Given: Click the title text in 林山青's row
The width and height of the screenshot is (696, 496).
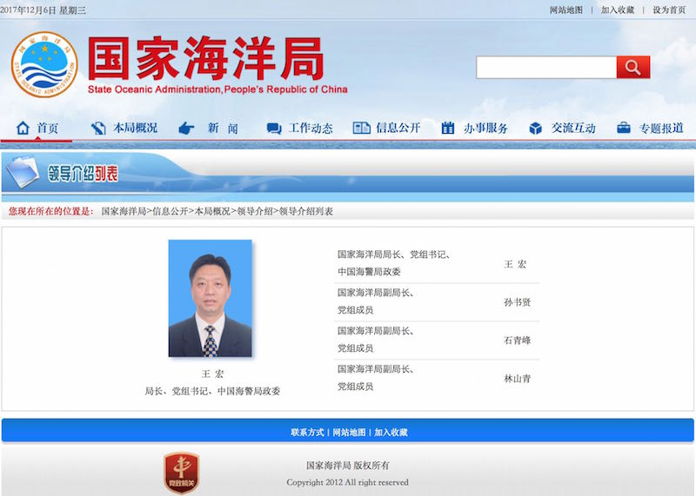Looking at the screenshot, I should tap(376, 378).
